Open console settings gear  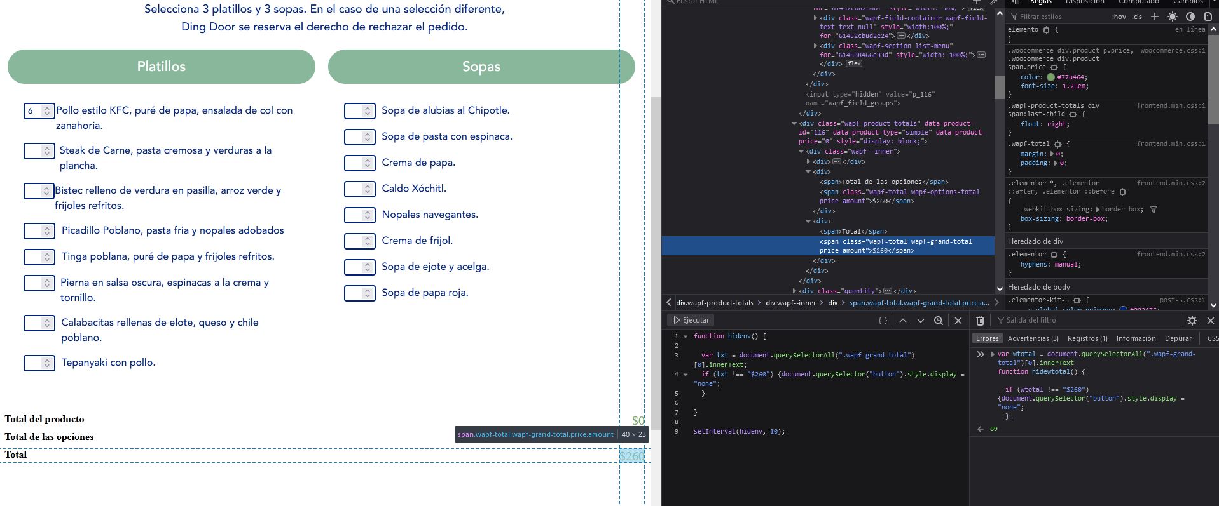1192,321
